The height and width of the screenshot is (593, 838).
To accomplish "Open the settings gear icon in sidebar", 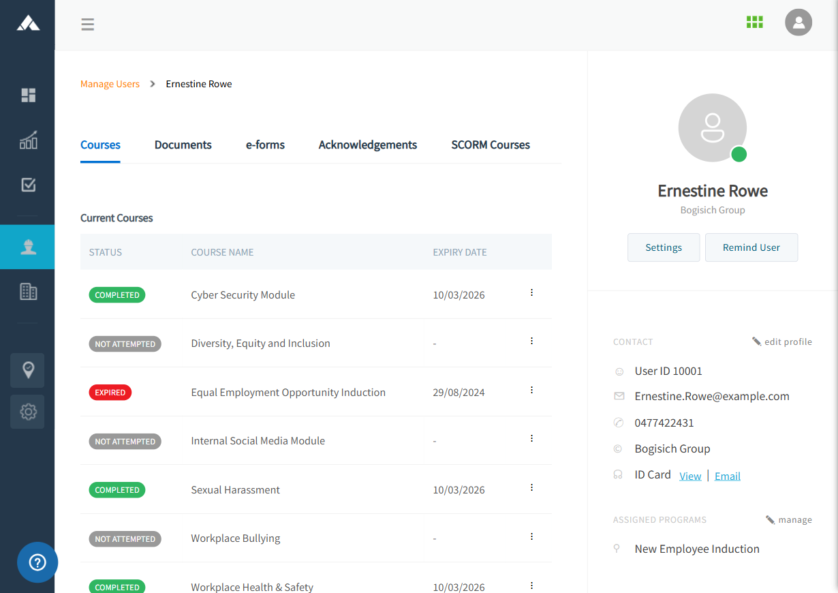I will pyautogui.click(x=28, y=412).
